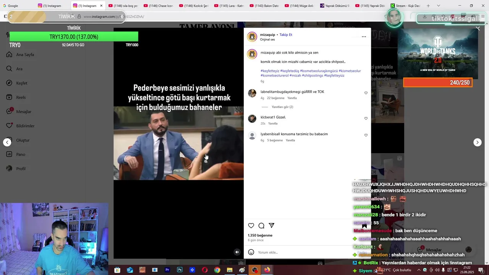This screenshot has height=275, width=489.
Task: Open labnelitambugdayekmegi commenter profile
Action: pos(280,92)
